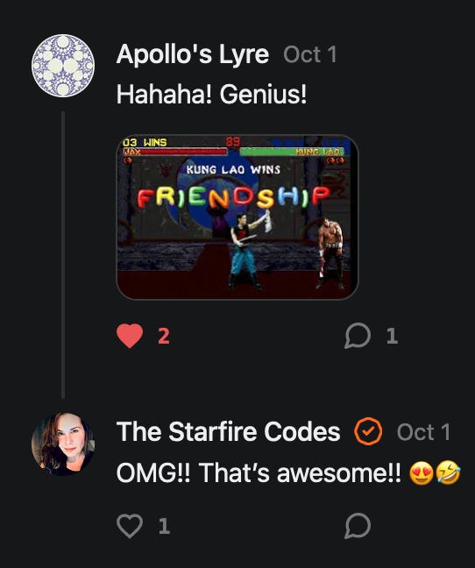
Task: Reply to The Starfire Codes comment bubble icon
Action: 358,526
